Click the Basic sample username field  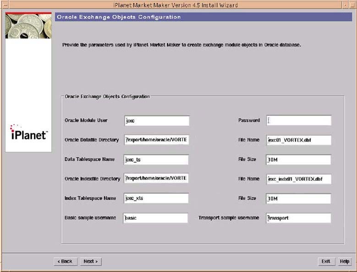point(156,218)
